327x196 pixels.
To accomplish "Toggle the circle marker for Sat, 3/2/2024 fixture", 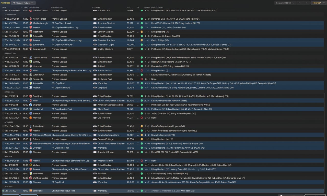I will coord(3,58).
